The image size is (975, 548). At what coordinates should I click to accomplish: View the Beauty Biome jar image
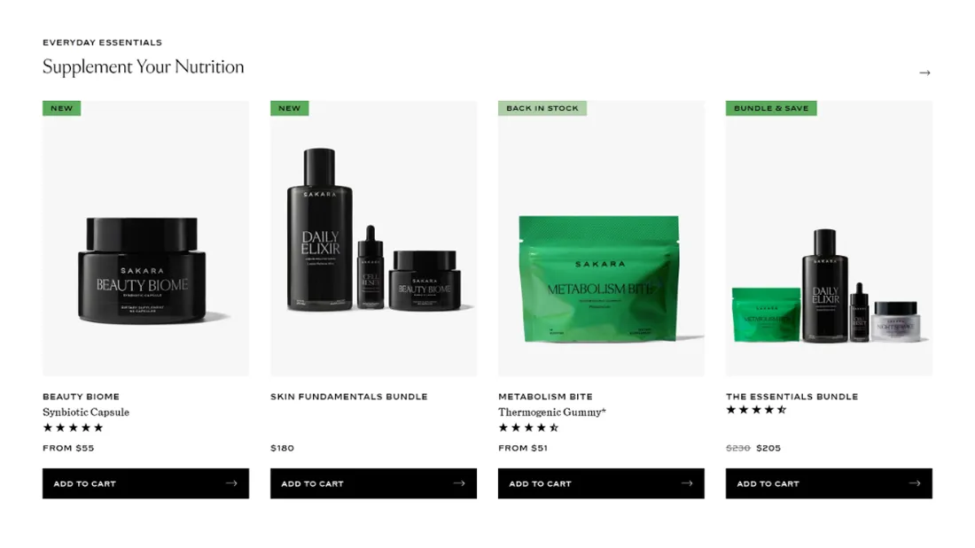145,238
